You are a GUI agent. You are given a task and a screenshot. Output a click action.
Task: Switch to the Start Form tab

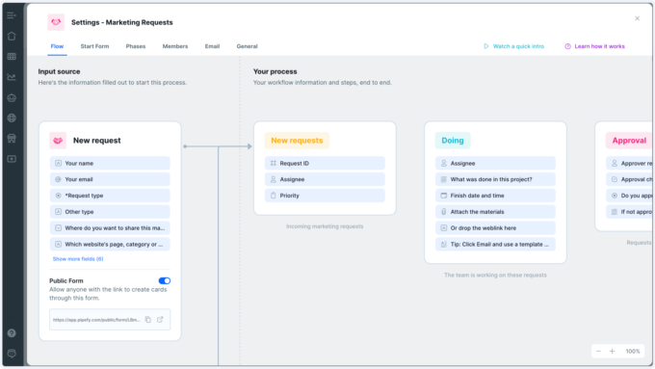tap(94, 46)
